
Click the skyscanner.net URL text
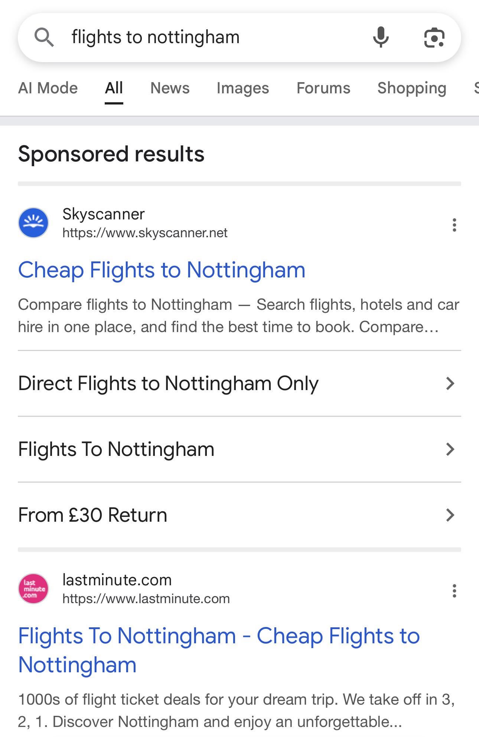(145, 233)
